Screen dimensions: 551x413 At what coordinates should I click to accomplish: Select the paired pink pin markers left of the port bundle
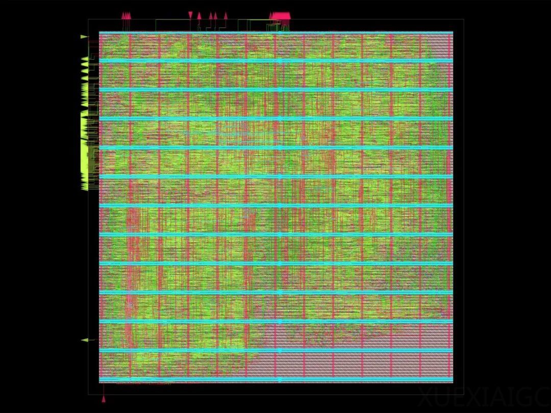click(213, 15)
